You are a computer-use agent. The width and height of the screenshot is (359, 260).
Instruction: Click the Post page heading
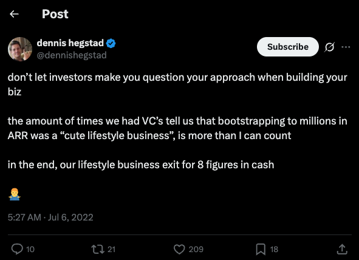(x=55, y=14)
